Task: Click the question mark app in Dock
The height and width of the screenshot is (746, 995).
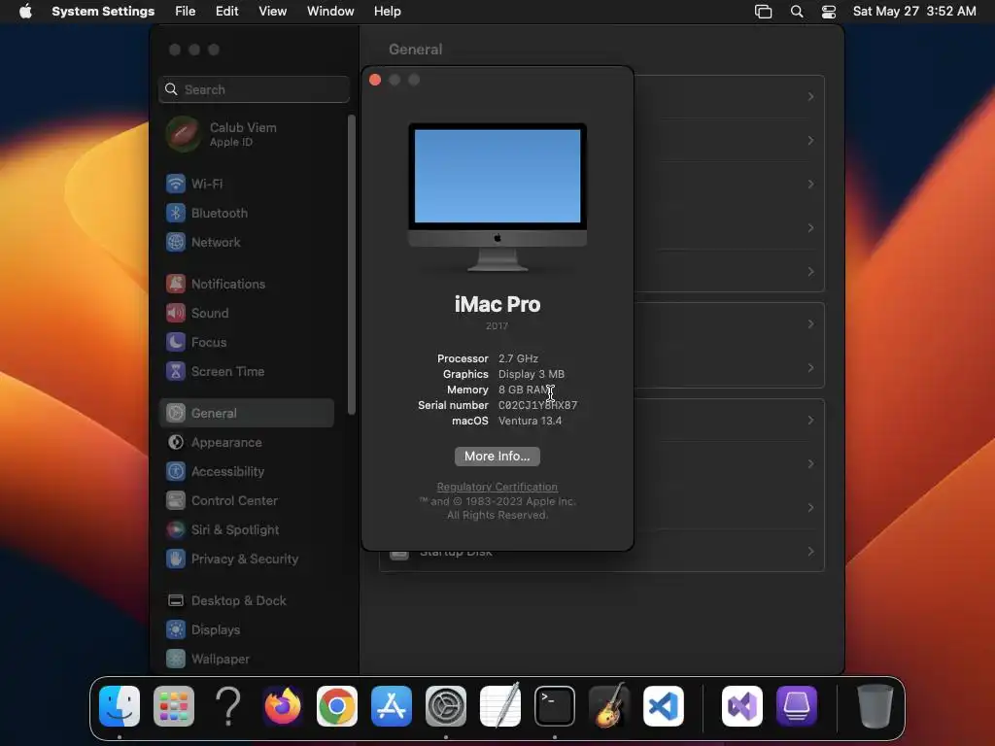Action: click(228, 706)
